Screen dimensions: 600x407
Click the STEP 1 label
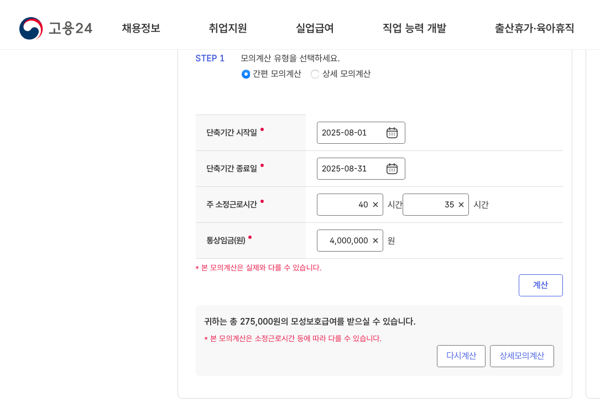pyautogui.click(x=210, y=58)
